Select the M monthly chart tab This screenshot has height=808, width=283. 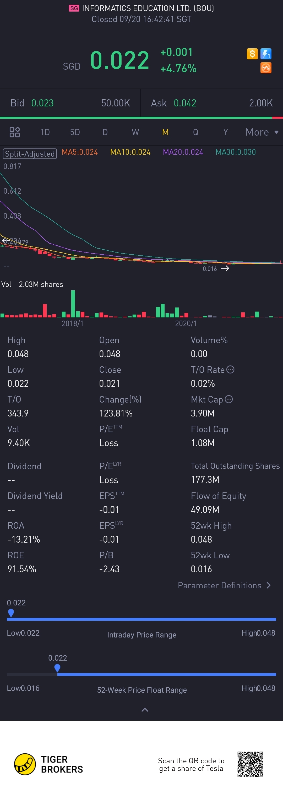point(165,132)
